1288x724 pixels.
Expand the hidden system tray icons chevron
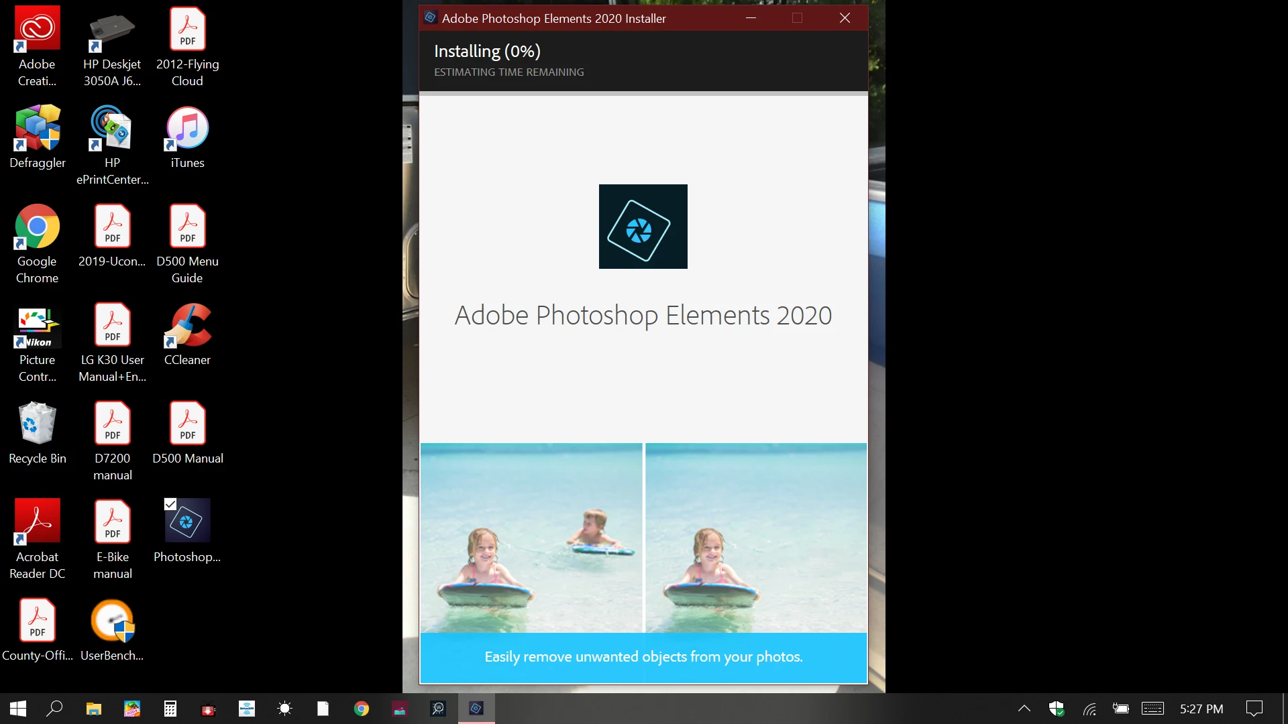[x=1024, y=709]
